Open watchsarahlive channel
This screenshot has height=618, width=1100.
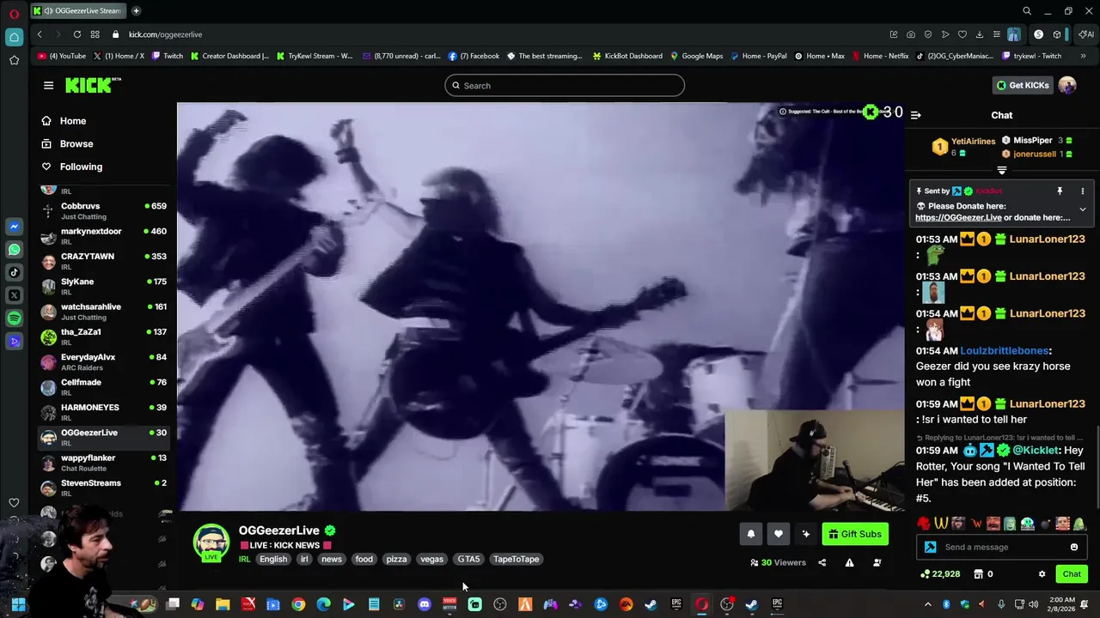pyautogui.click(x=103, y=312)
